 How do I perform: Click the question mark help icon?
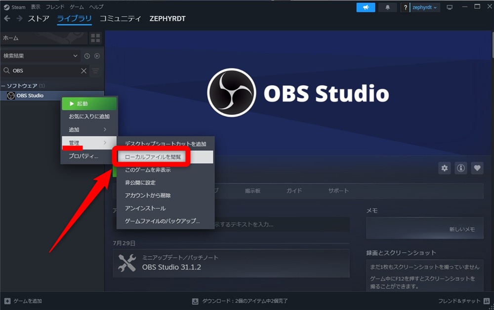tap(405, 7)
